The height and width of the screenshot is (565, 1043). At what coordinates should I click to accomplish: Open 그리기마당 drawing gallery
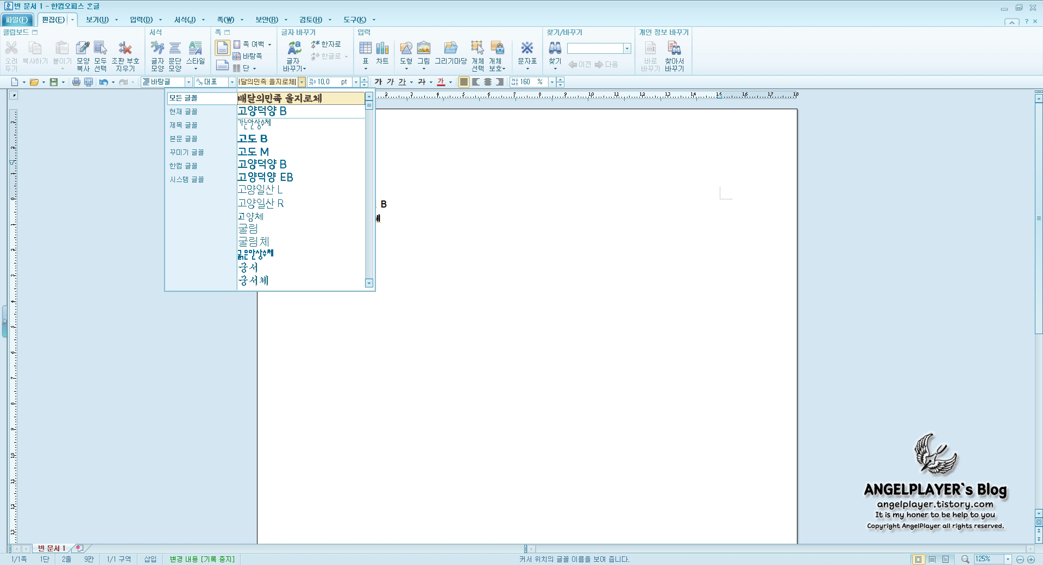click(x=451, y=53)
